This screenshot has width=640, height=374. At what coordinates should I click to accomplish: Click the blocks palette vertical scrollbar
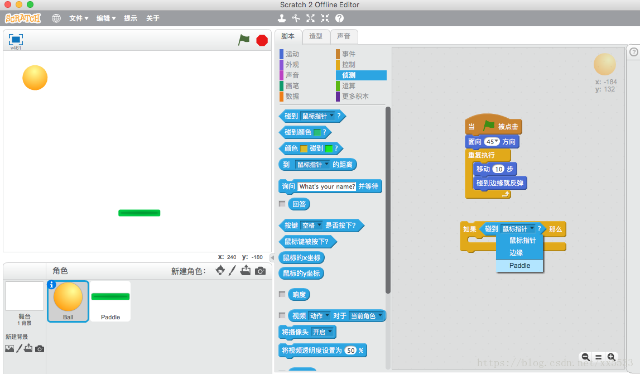point(388,200)
